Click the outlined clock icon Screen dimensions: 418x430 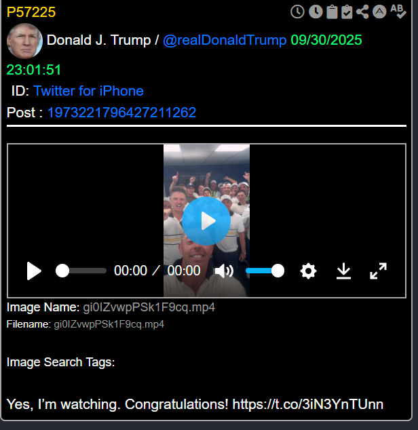pyautogui.click(x=297, y=12)
